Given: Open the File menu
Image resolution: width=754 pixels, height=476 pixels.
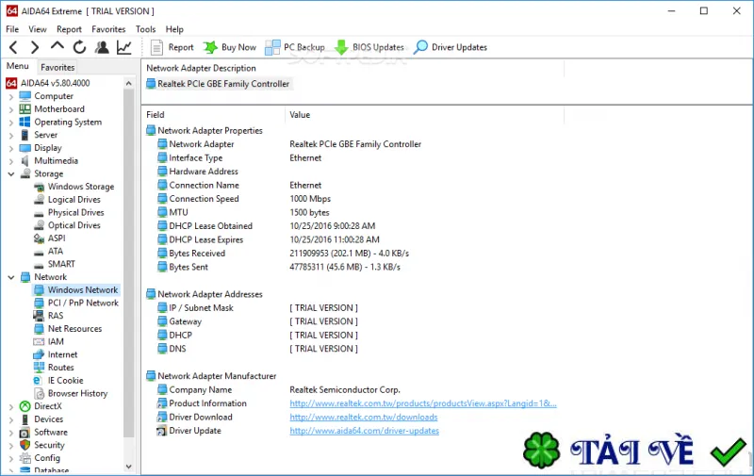Looking at the screenshot, I should coord(12,29).
